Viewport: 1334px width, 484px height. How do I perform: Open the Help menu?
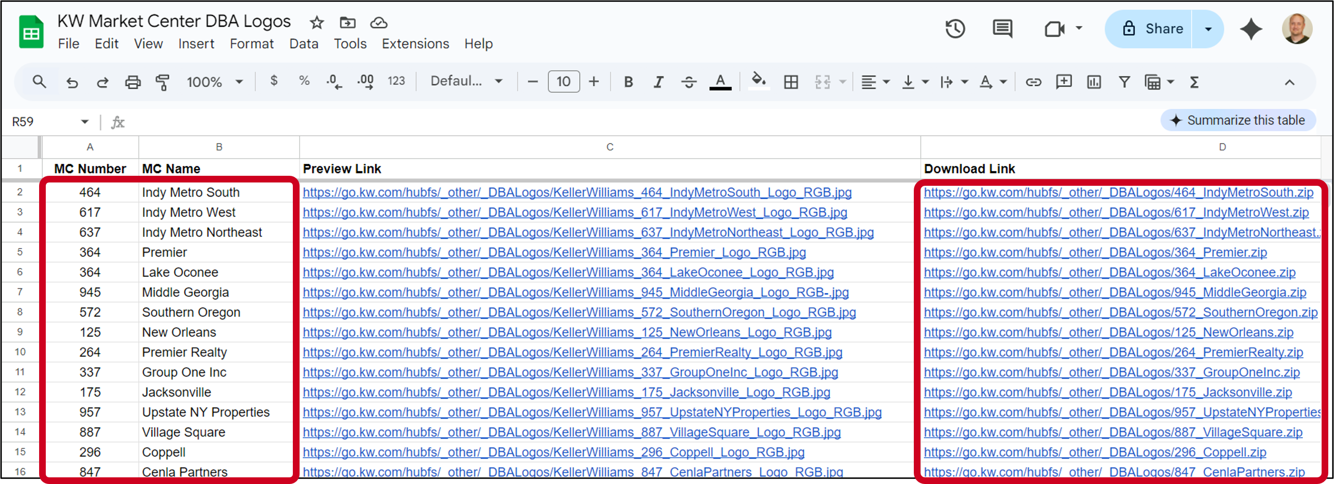[x=478, y=44]
